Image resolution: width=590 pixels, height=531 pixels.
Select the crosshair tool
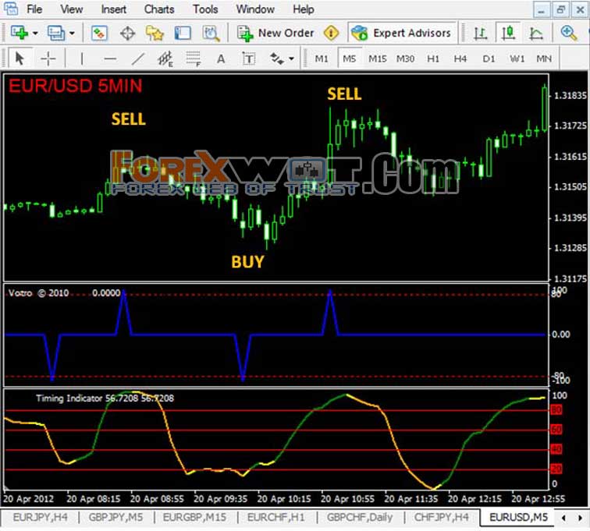tap(48, 58)
